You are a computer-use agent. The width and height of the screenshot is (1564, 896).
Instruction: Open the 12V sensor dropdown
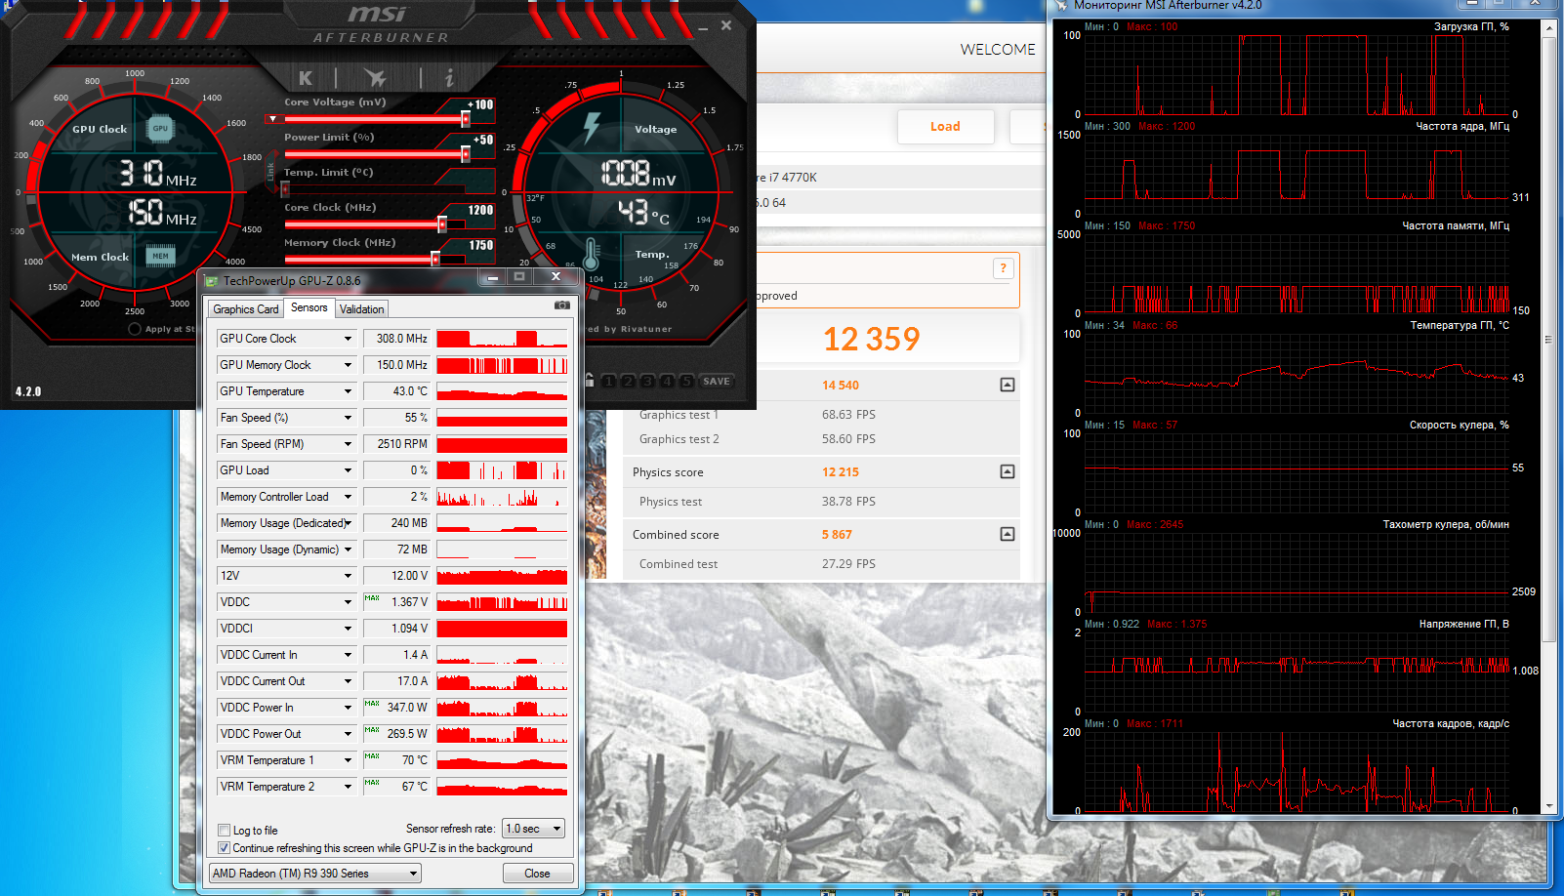point(348,576)
